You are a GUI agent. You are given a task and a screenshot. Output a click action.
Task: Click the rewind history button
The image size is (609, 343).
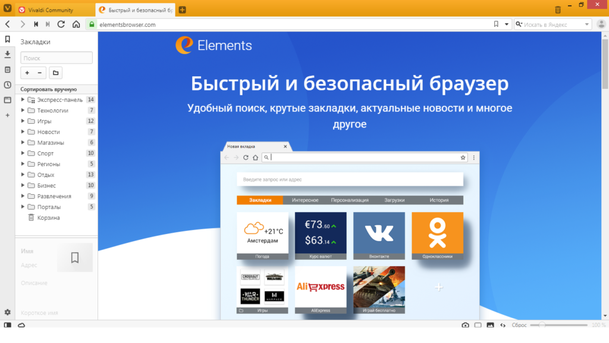tap(36, 24)
